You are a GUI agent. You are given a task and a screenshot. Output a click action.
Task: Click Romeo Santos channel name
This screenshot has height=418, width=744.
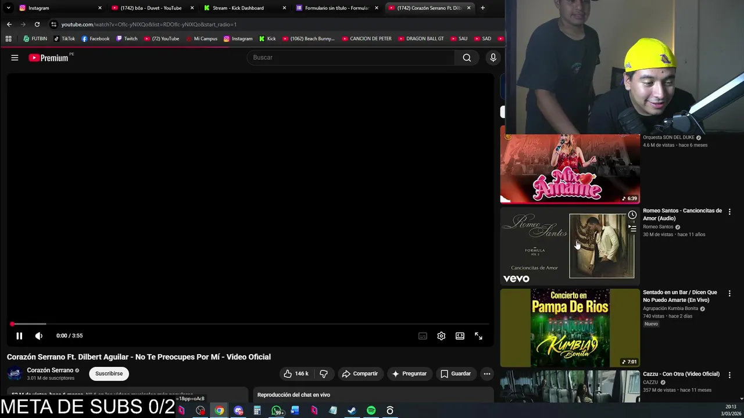(x=658, y=227)
